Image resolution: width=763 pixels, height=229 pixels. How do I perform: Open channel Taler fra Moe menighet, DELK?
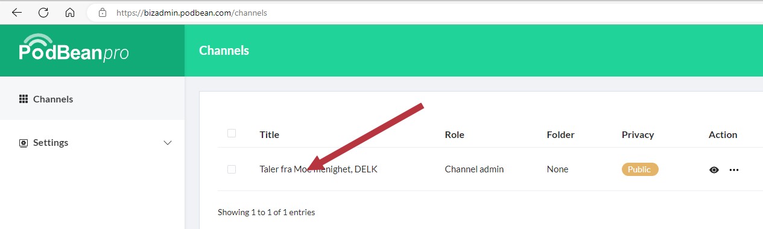click(x=318, y=169)
